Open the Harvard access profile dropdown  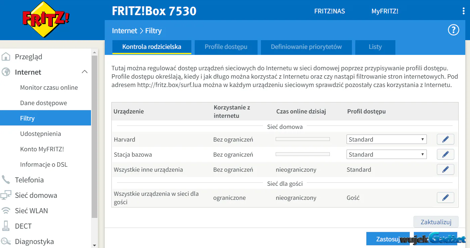click(x=386, y=139)
